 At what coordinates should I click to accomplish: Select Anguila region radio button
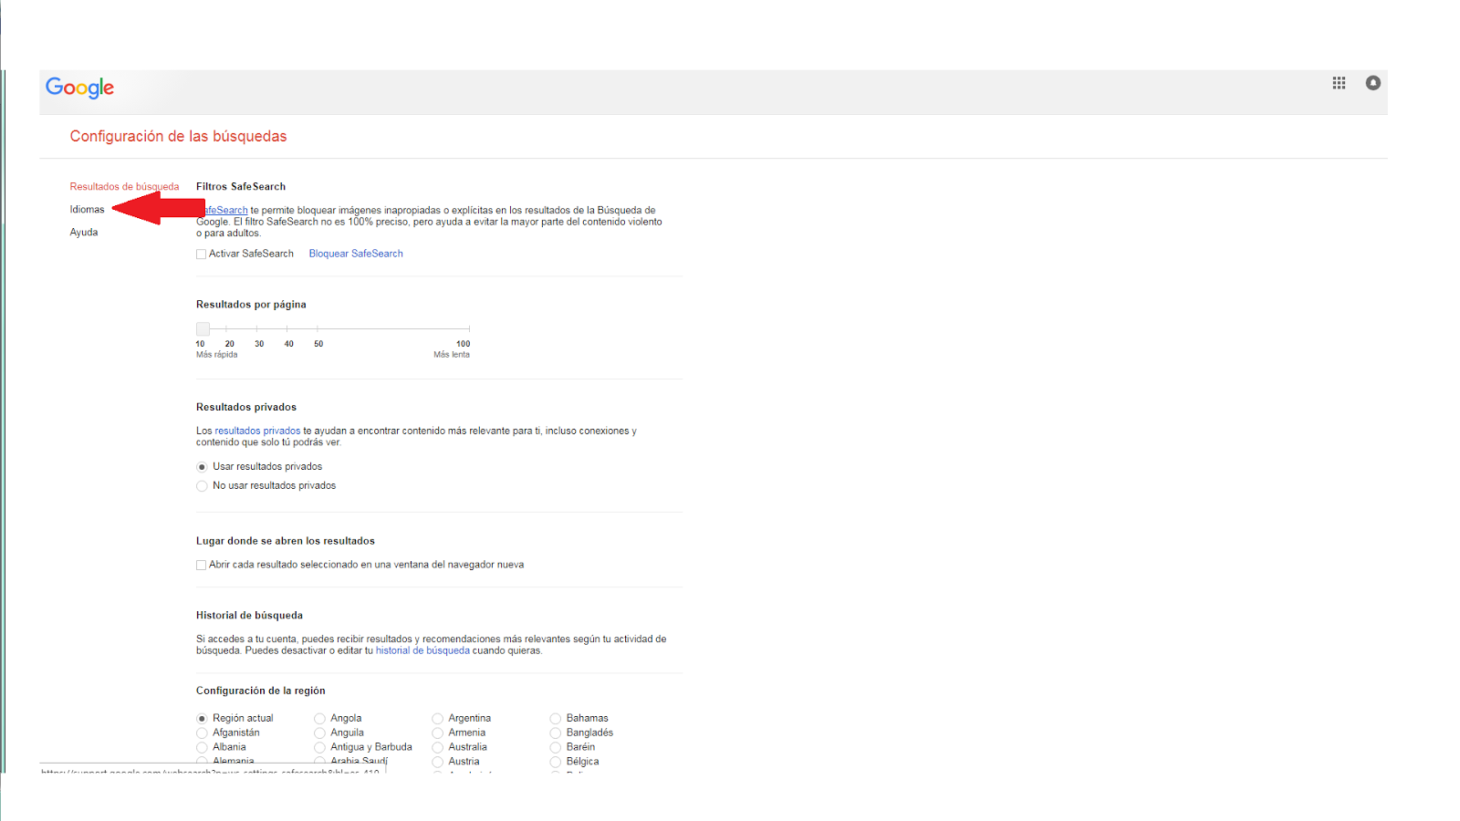[319, 733]
